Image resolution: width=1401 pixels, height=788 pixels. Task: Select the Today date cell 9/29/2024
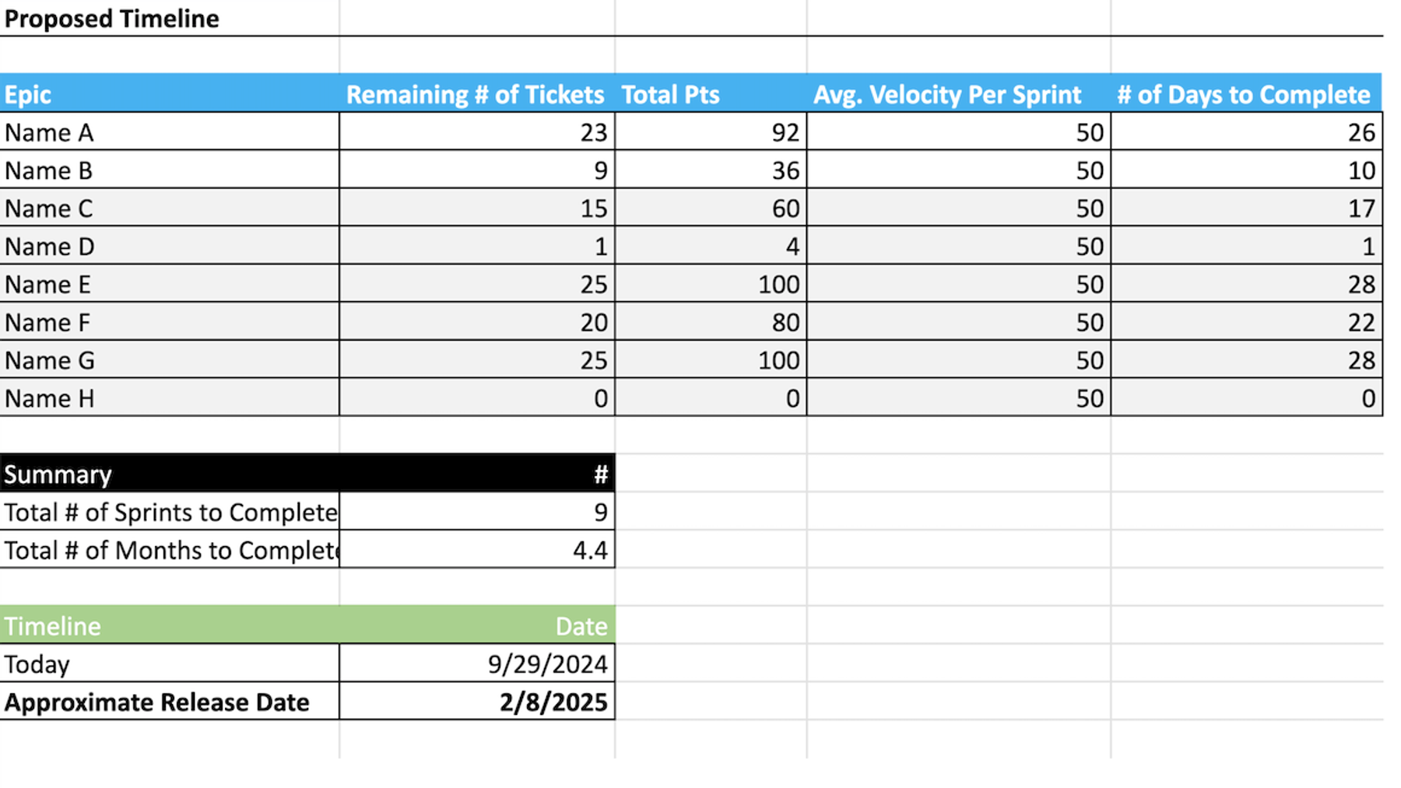[477, 664]
